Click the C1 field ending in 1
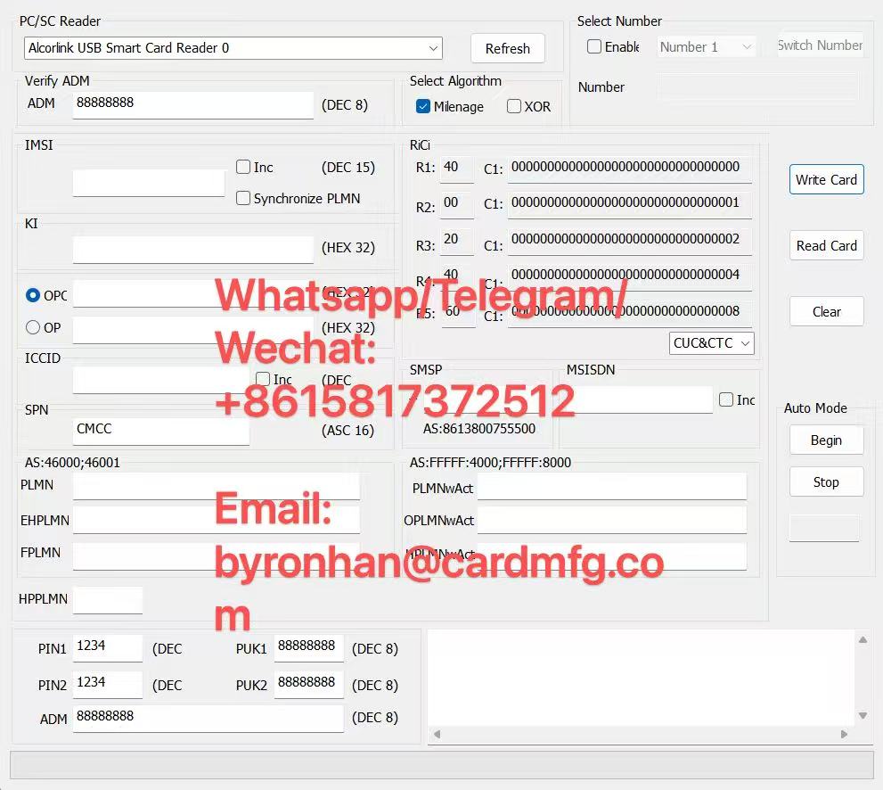883x790 pixels. [x=630, y=204]
